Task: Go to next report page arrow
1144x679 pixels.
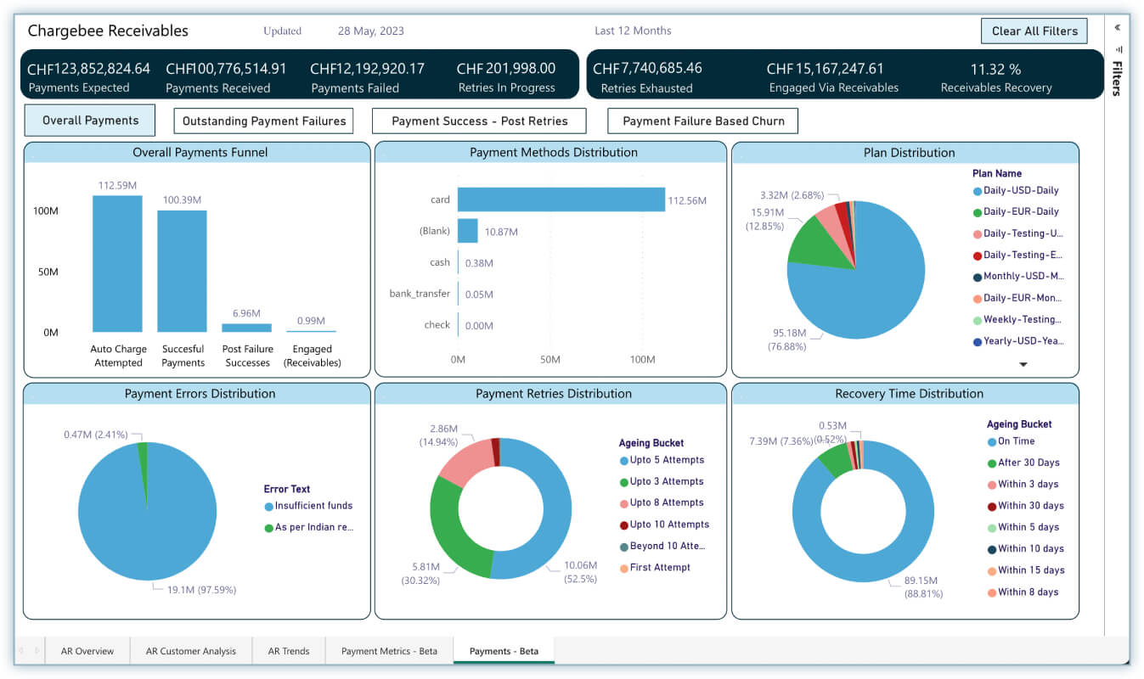Action: [x=37, y=651]
